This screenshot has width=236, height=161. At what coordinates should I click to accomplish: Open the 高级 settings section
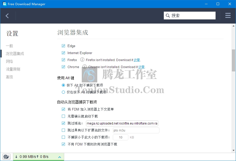pyautogui.click(x=10, y=77)
